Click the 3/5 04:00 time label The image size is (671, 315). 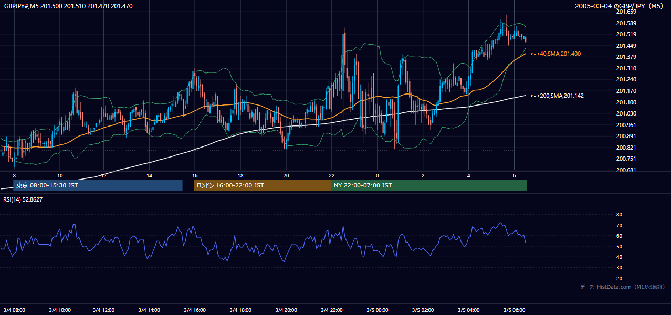click(468, 310)
